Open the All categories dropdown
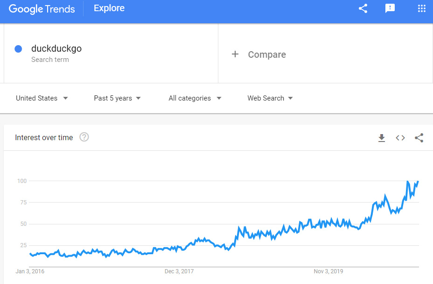This screenshot has width=433, height=284. click(x=195, y=98)
